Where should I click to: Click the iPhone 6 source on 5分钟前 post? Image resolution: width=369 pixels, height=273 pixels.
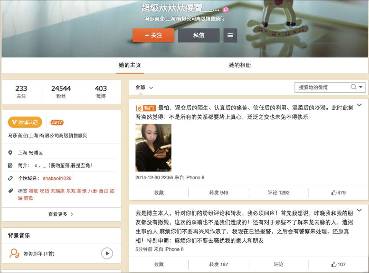pos(174,250)
